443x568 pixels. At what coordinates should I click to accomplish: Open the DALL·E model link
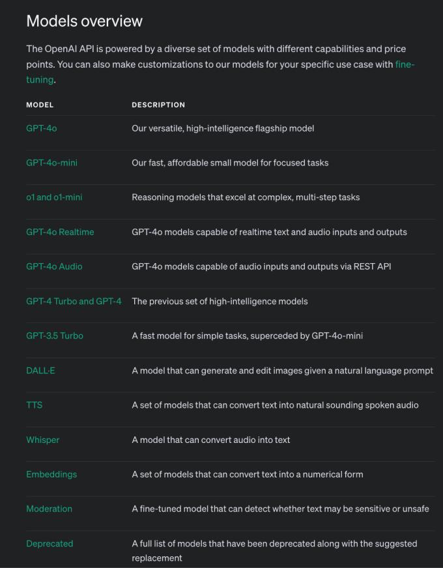[40, 370]
